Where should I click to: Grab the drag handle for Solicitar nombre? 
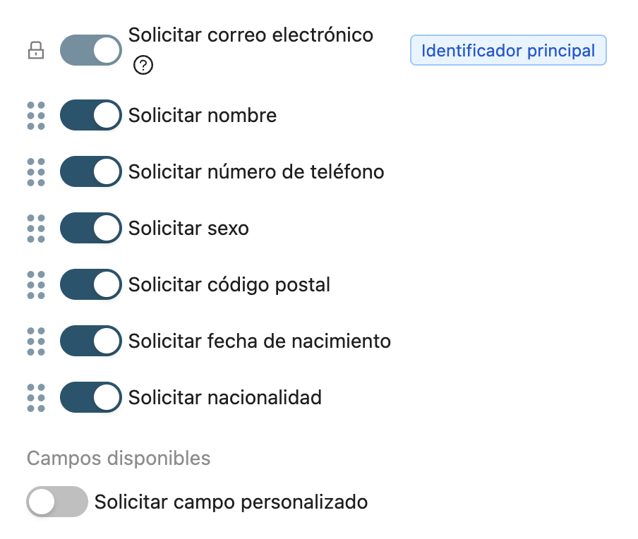[36, 116]
